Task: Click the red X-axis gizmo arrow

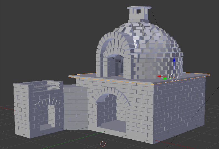Action: tap(159, 76)
